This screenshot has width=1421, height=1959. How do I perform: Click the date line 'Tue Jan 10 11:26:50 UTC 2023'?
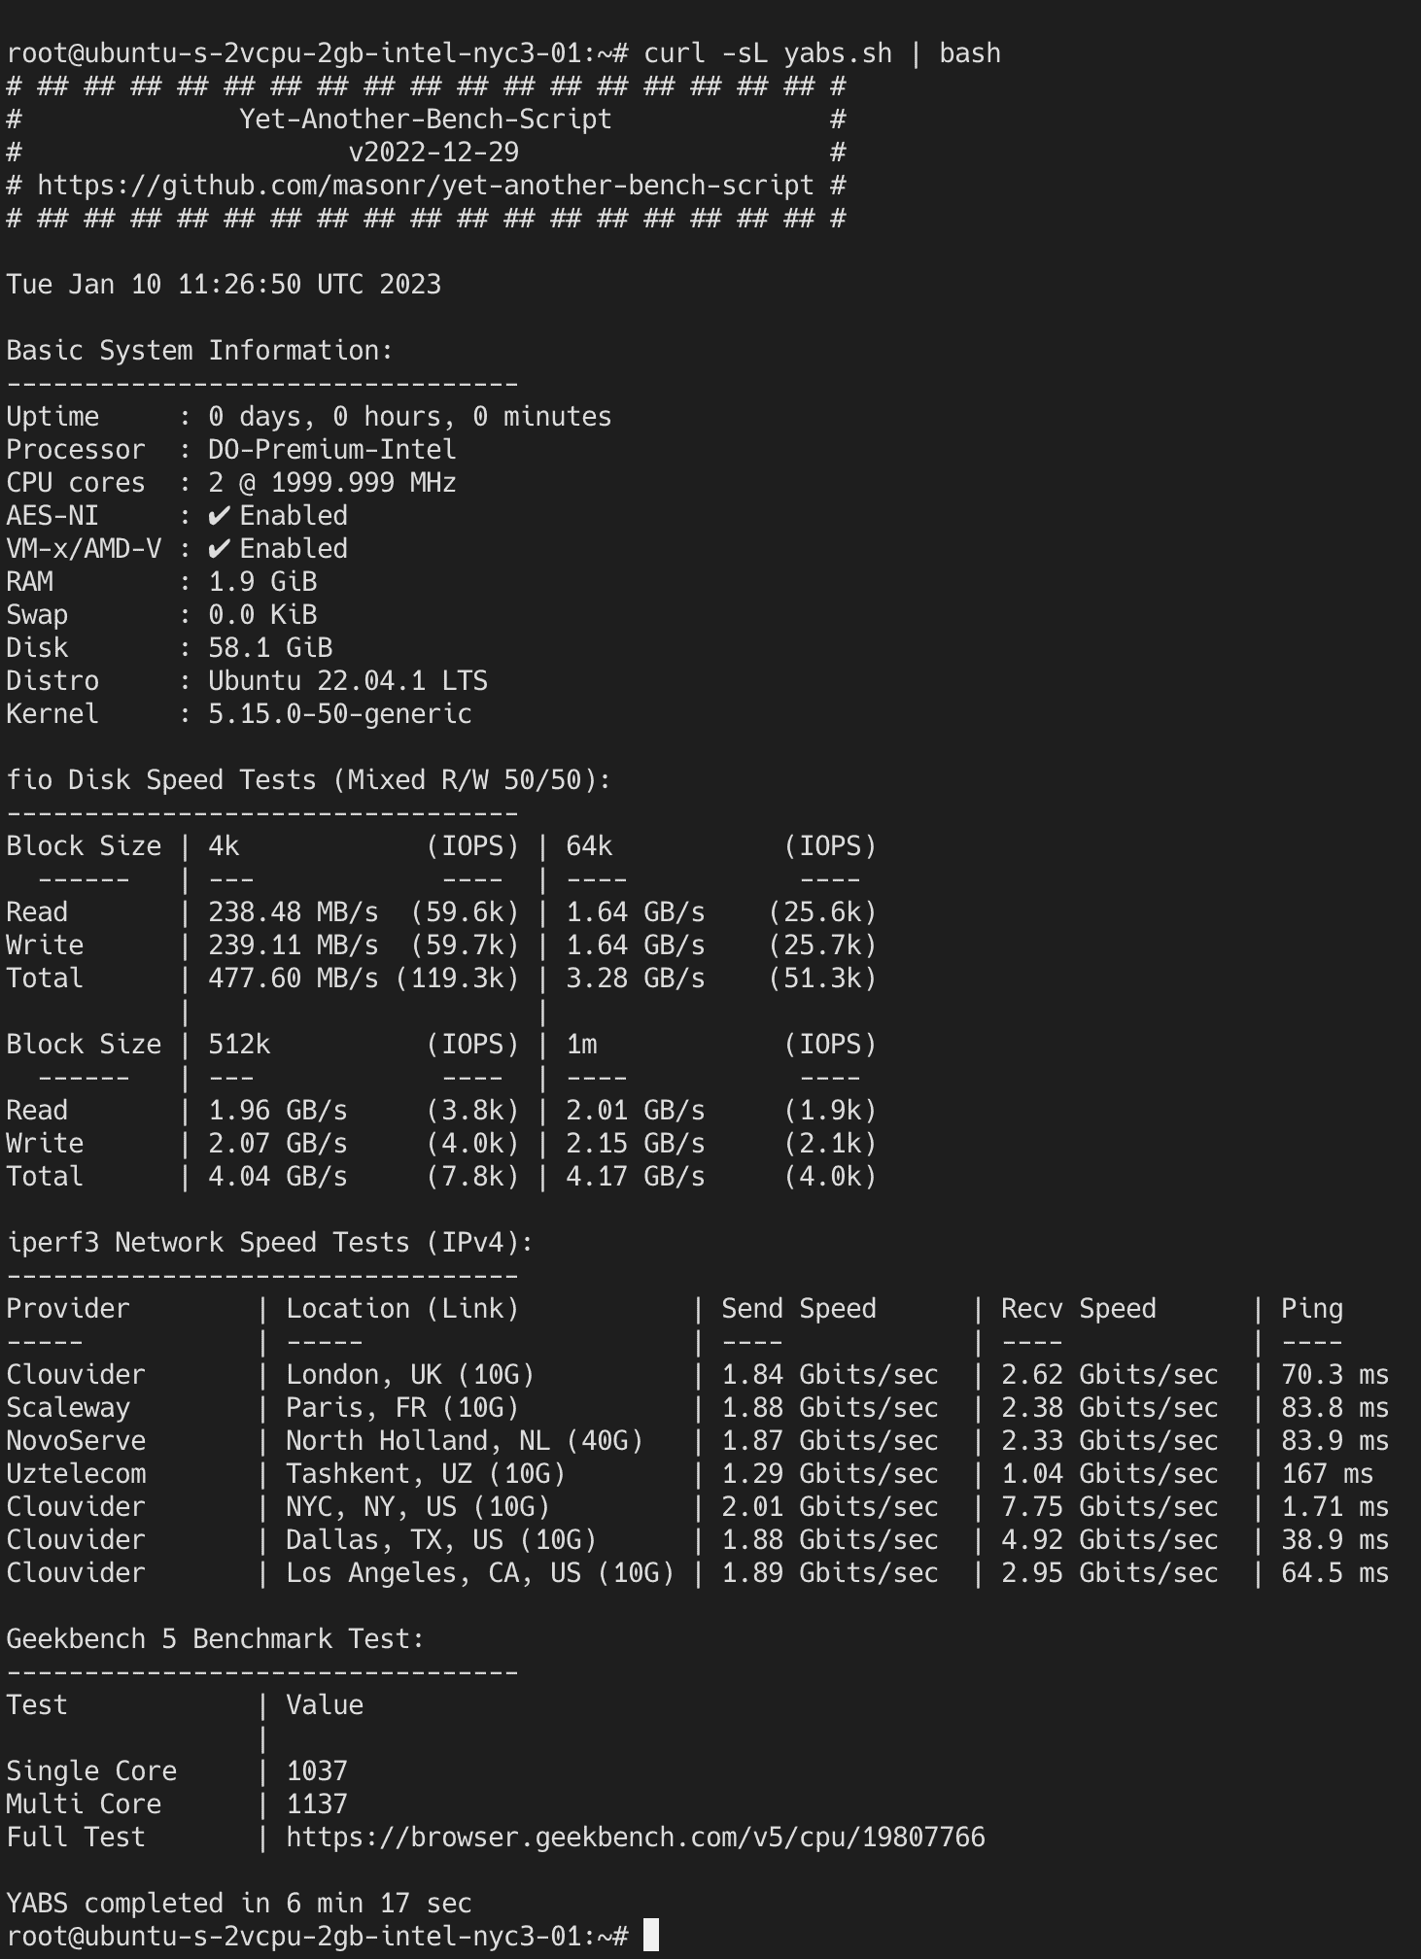tap(224, 285)
